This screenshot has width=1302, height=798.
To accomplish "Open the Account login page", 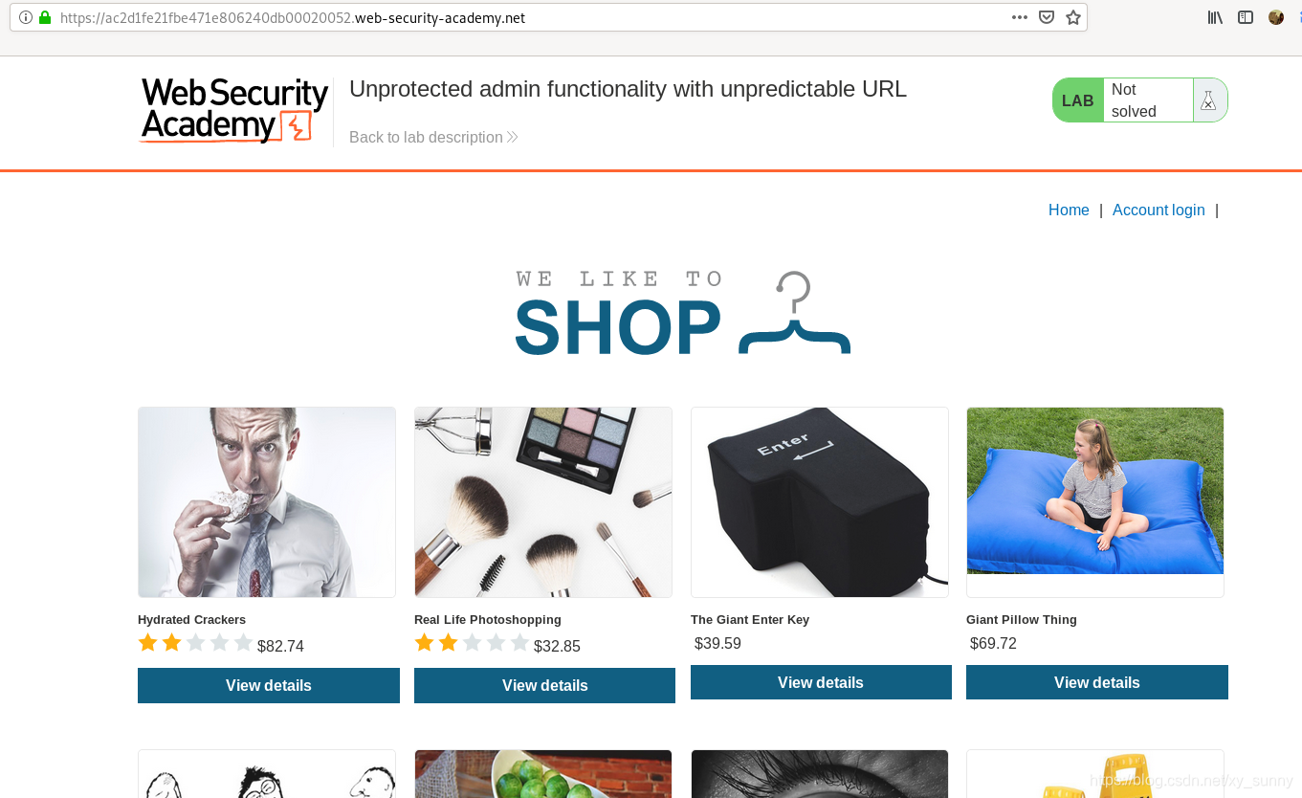I will point(1159,210).
